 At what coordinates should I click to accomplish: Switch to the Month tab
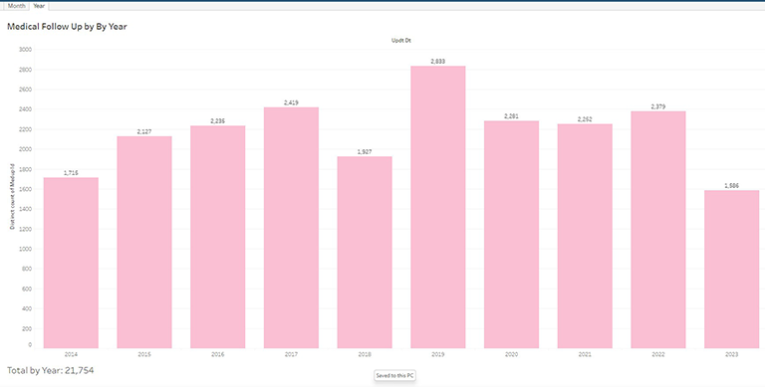(x=16, y=6)
